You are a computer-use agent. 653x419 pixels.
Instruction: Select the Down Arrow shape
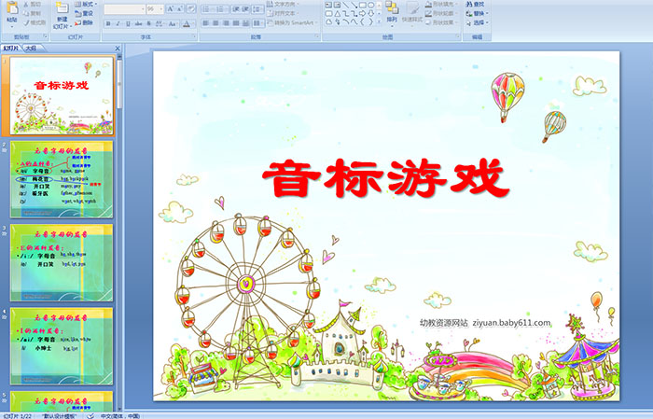[x=371, y=14]
